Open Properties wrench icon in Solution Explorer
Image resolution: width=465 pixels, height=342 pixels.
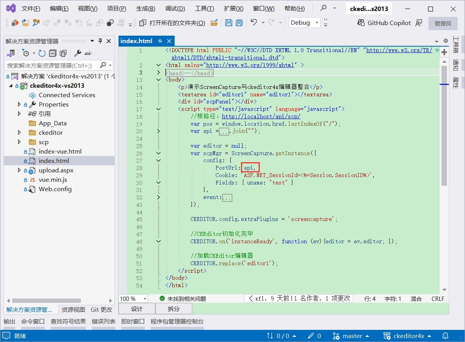coord(78,53)
